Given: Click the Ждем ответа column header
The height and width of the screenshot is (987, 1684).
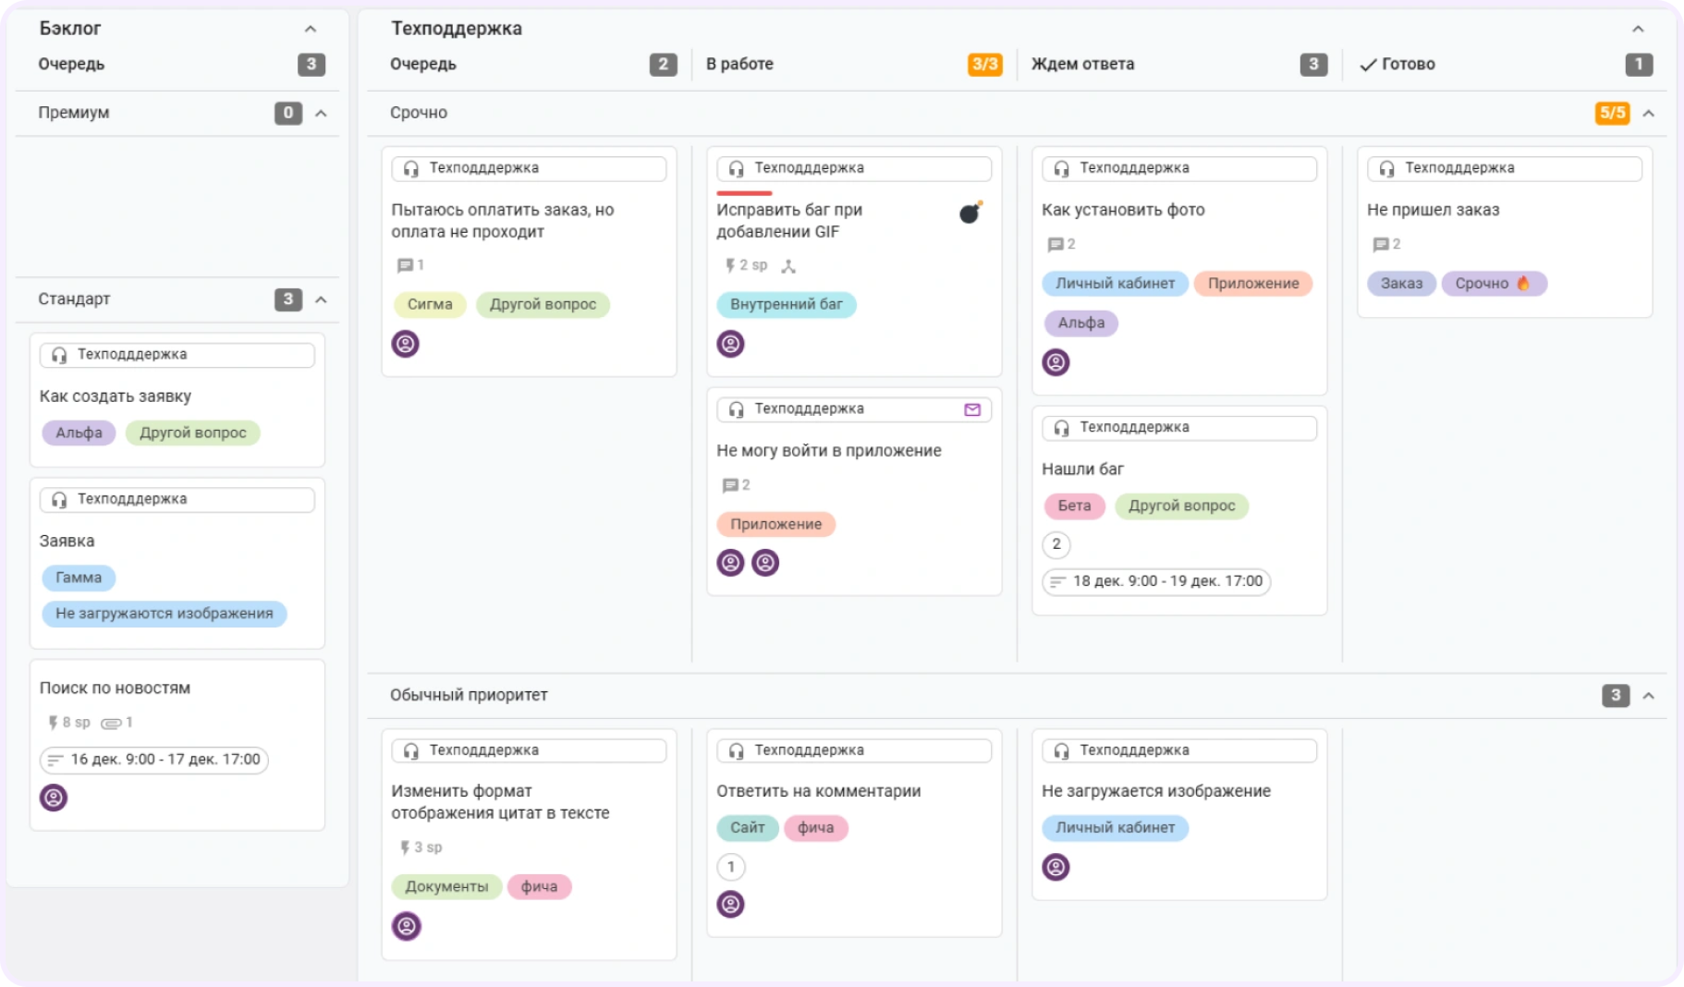Looking at the screenshot, I should (x=1083, y=64).
